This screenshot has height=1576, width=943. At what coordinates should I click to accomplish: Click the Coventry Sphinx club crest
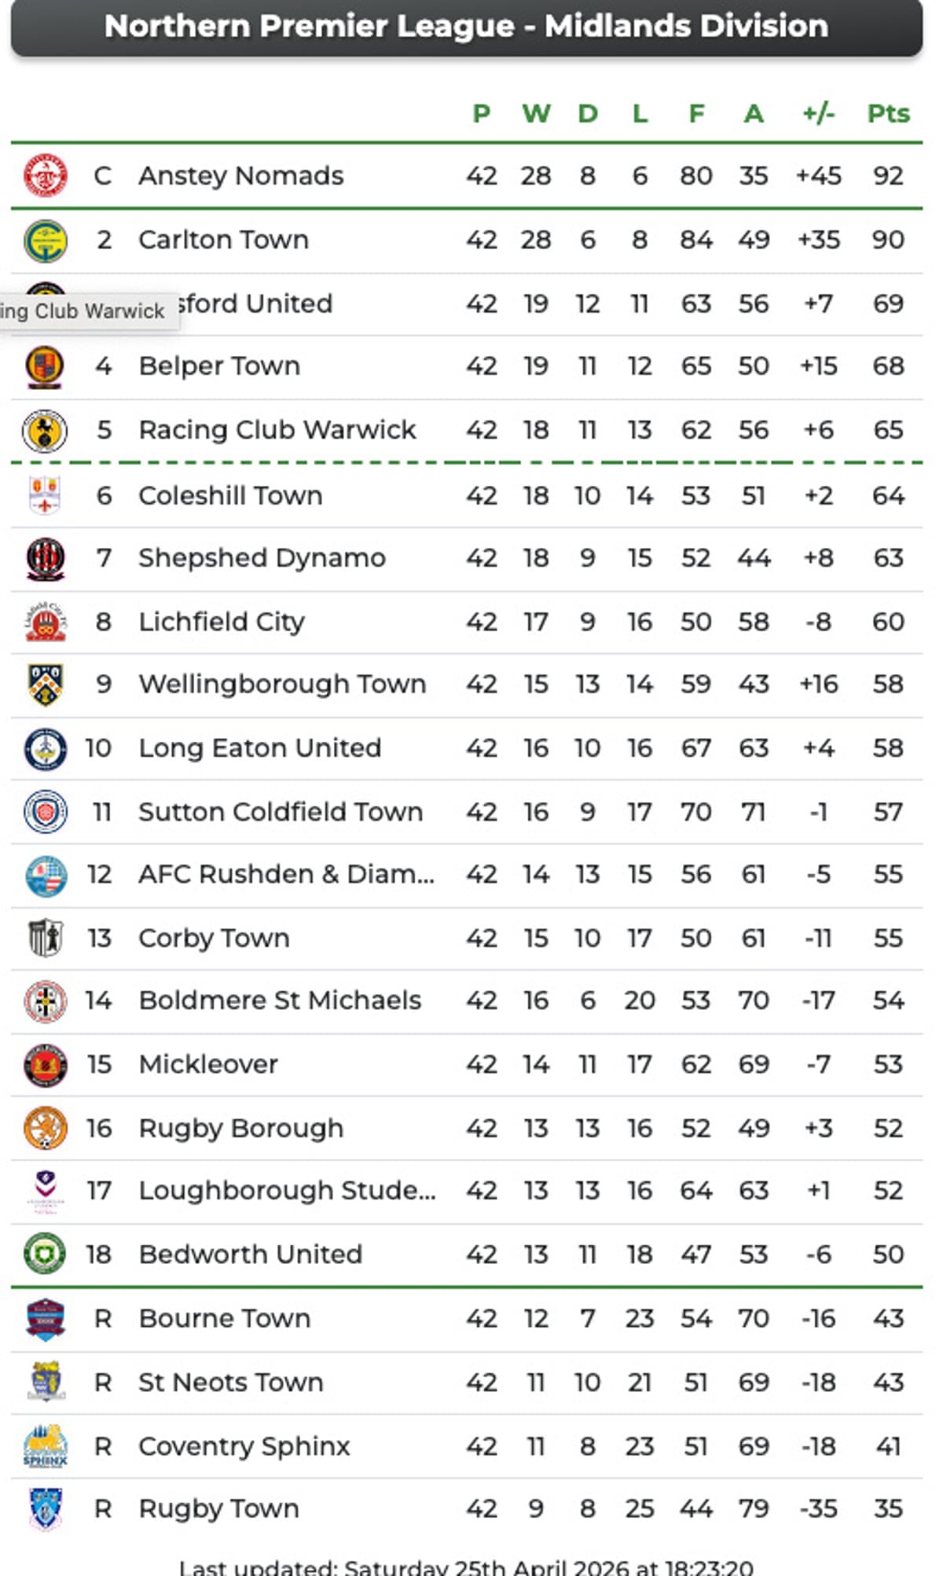(45, 1445)
